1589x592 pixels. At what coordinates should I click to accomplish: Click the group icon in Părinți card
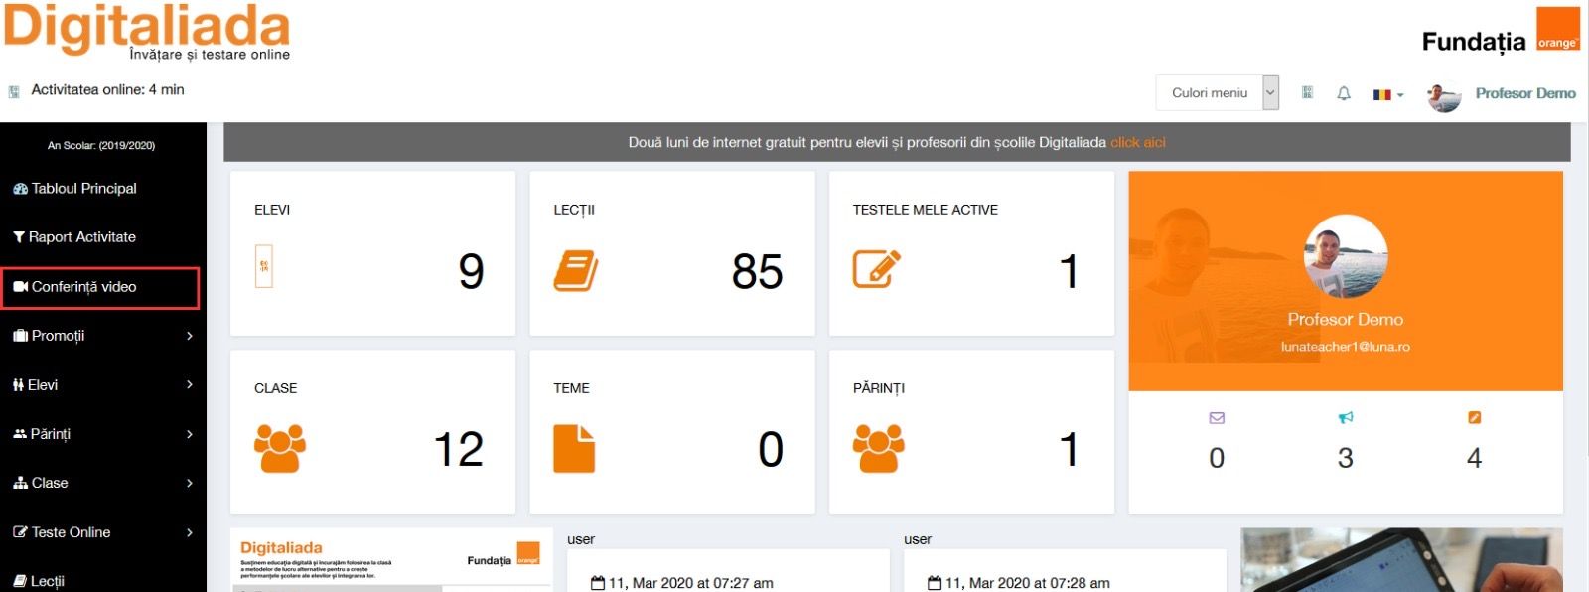(x=878, y=448)
